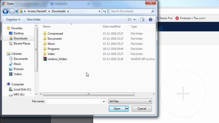This screenshot has width=219, height=123.
Task: Expand arrow after Downloads in address path
Action: pyautogui.click(x=68, y=11)
